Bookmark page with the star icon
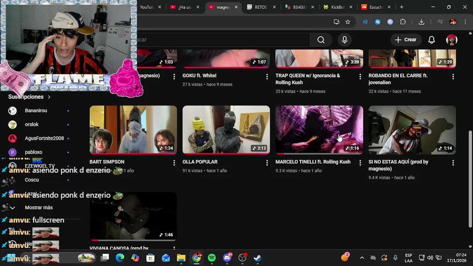The width and height of the screenshot is (473, 266). [348, 22]
